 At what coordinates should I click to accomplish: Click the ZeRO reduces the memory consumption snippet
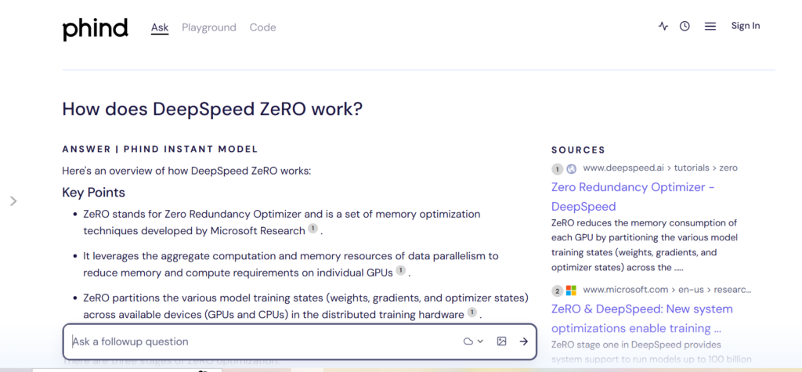[x=645, y=245]
